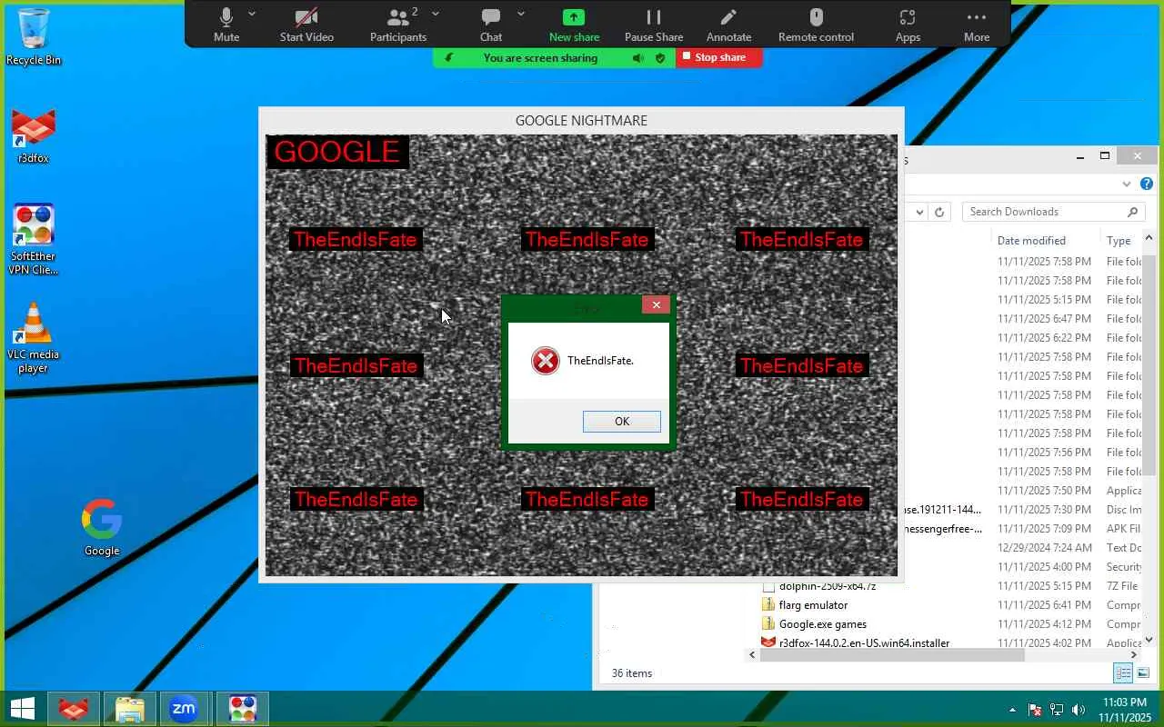
Task: Open the Zoom Chat panel
Action: coord(491,25)
